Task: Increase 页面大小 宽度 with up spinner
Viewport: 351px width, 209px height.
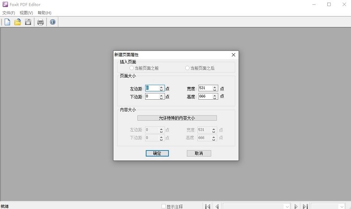Action: click(215, 87)
